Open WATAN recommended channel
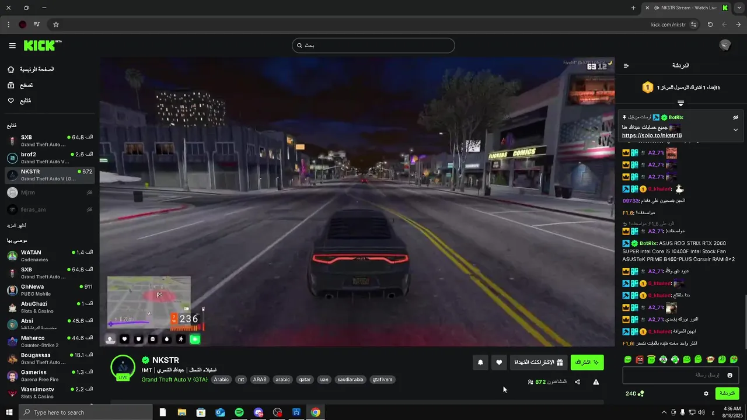The image size is (747, 420). coord(50,256)
